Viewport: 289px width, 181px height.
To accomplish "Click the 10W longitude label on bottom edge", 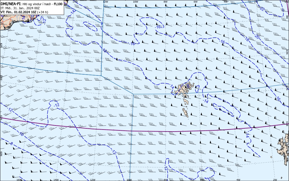I will pos(129,180).
